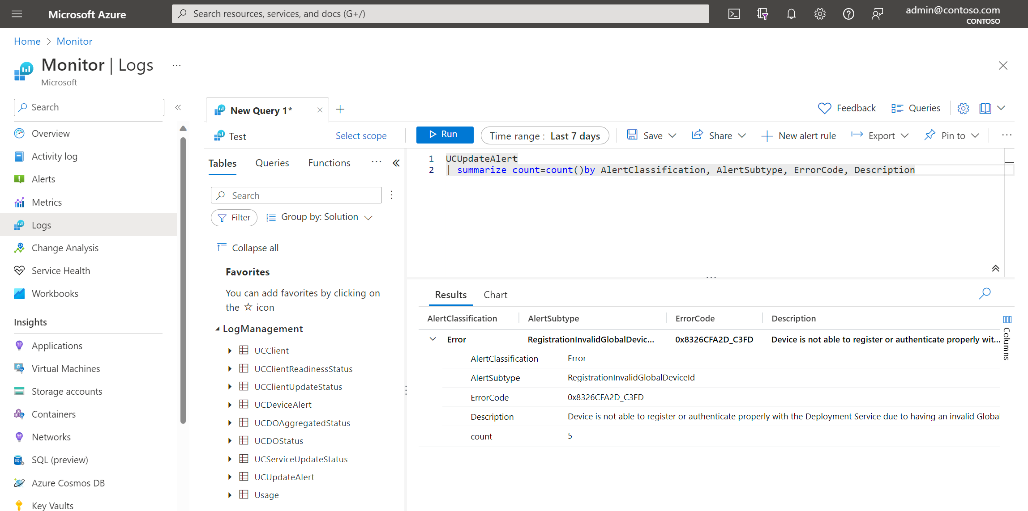Viewport: 1028px width, 511px height.
Task: Click the Functions tab
Action: tap(329, 162)
